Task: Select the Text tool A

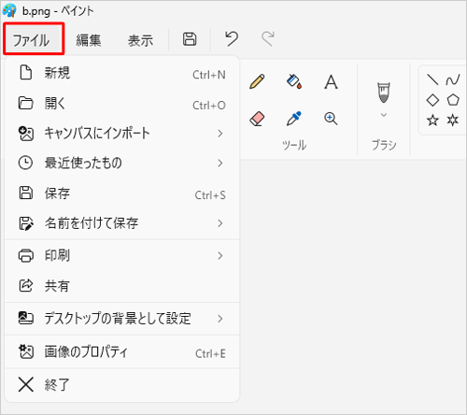Action: [x=331, y=82]
